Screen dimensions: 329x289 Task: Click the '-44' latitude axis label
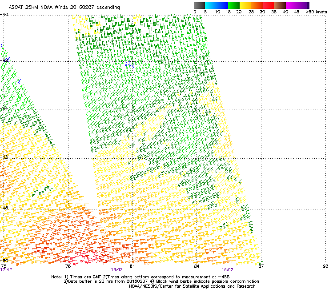4,108
